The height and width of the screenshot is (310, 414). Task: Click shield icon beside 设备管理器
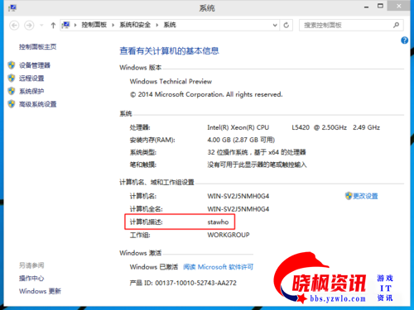12,65
